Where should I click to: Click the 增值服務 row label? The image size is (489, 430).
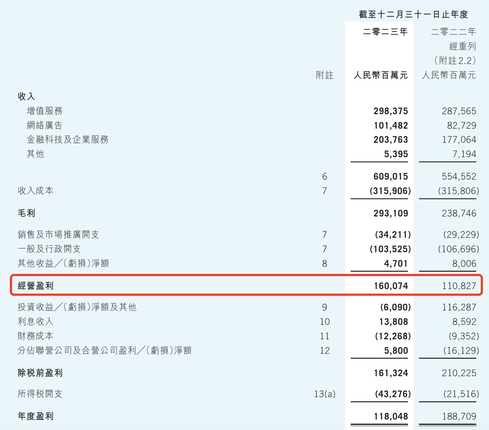(45, 111)
